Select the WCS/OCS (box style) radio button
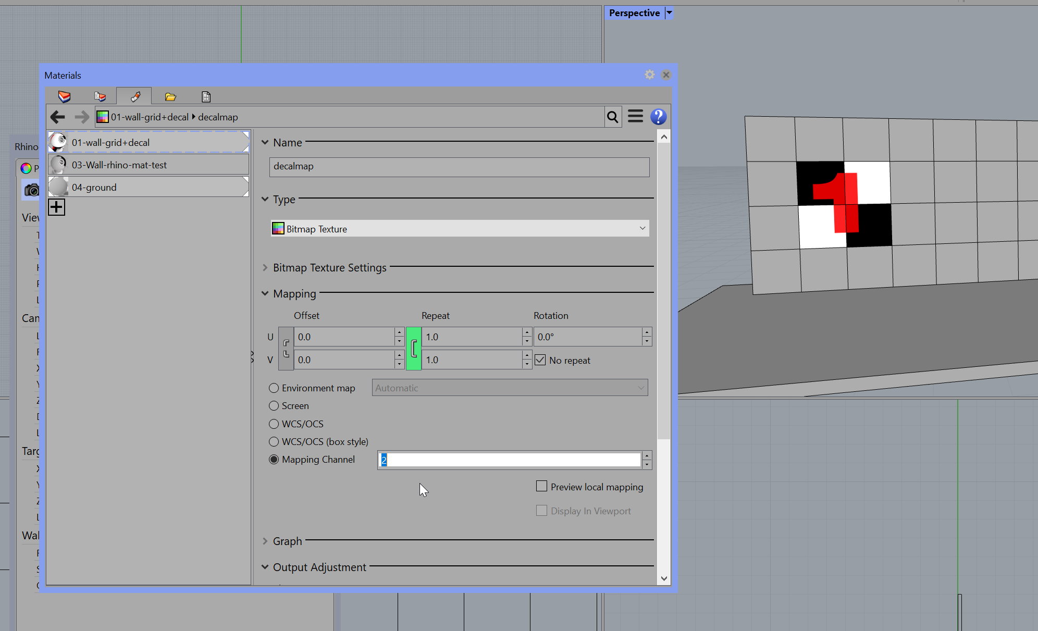 click(274, 442)
